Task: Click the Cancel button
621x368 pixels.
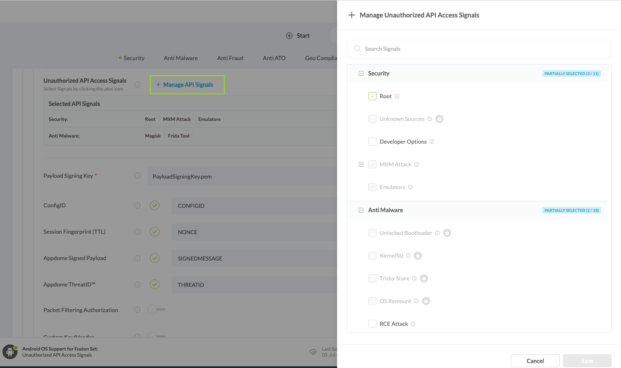Action: click(535, 361)
